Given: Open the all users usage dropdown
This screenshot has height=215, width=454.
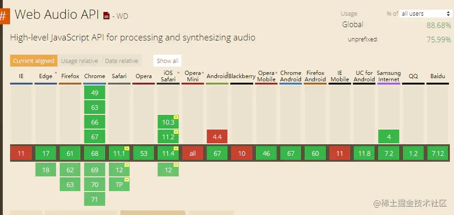Looking at the screenshot, I should (425, 13).
